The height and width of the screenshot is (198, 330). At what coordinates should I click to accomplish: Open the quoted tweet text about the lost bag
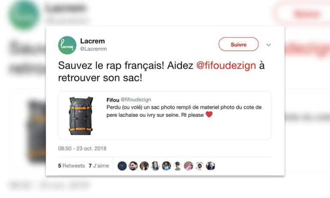[x=184, y=111]
